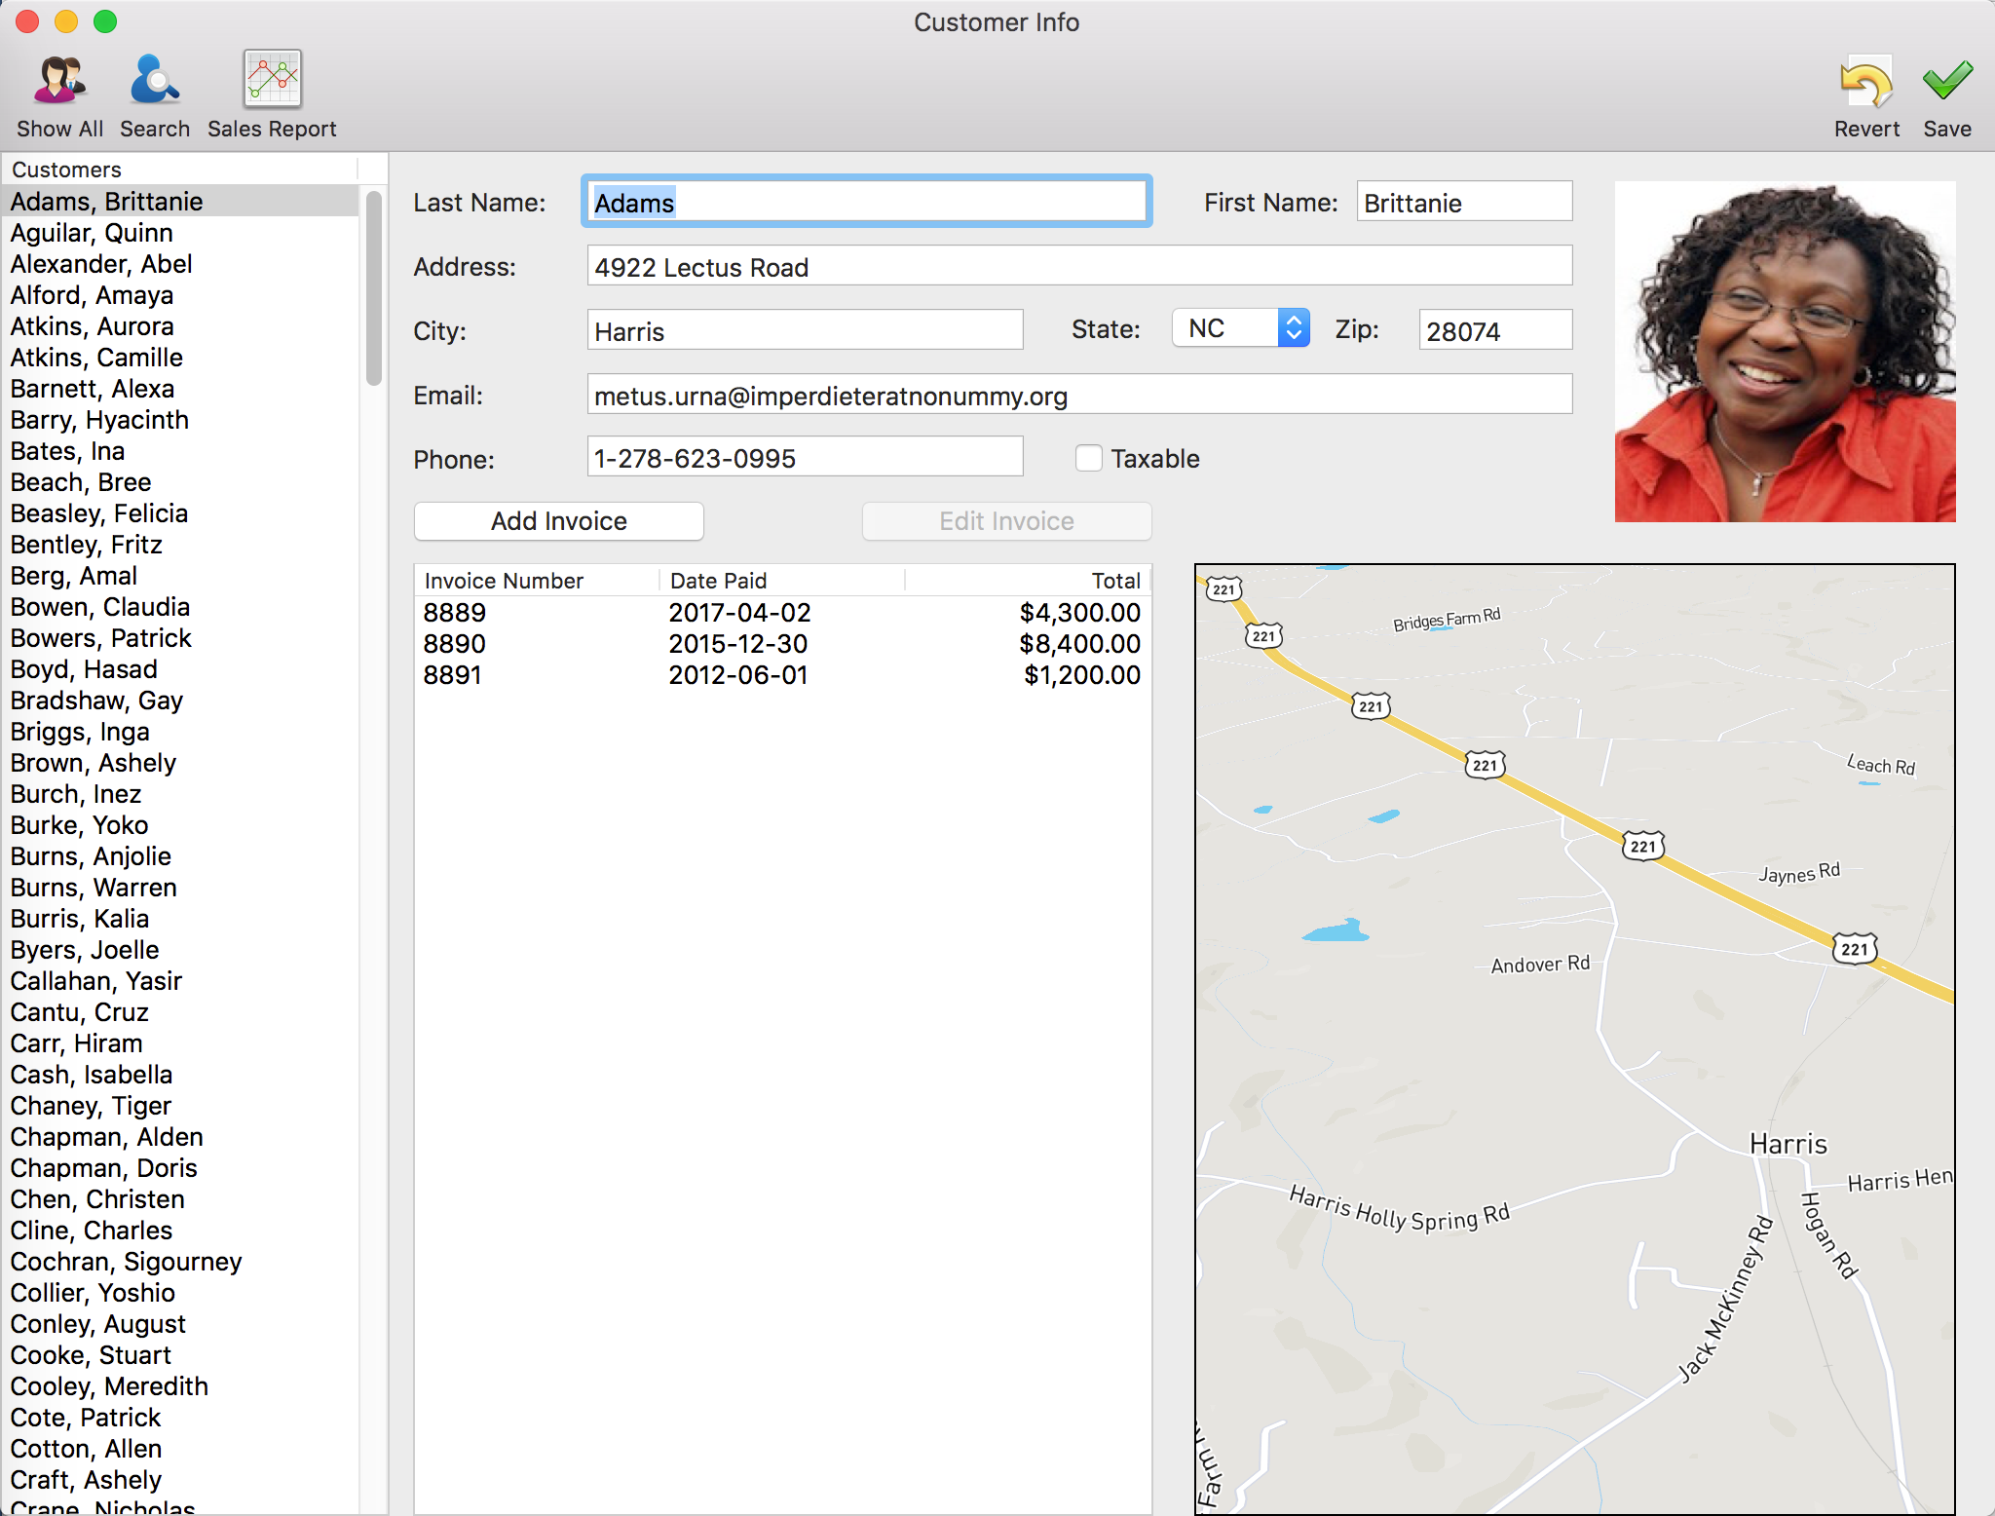Enable the Taxable checkbox
This screenshot has width=1995, height=1516.
[1088, 458]
